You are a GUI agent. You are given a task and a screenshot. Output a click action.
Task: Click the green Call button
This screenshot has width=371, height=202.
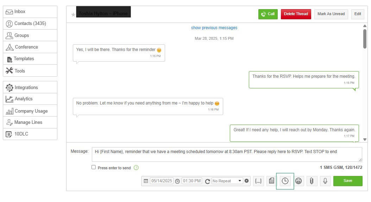[x=268, y=14]
